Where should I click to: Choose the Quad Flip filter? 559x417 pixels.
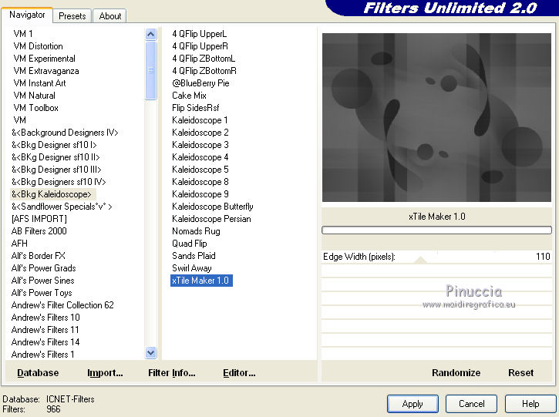pyautogui.click(x=190, y=244)
